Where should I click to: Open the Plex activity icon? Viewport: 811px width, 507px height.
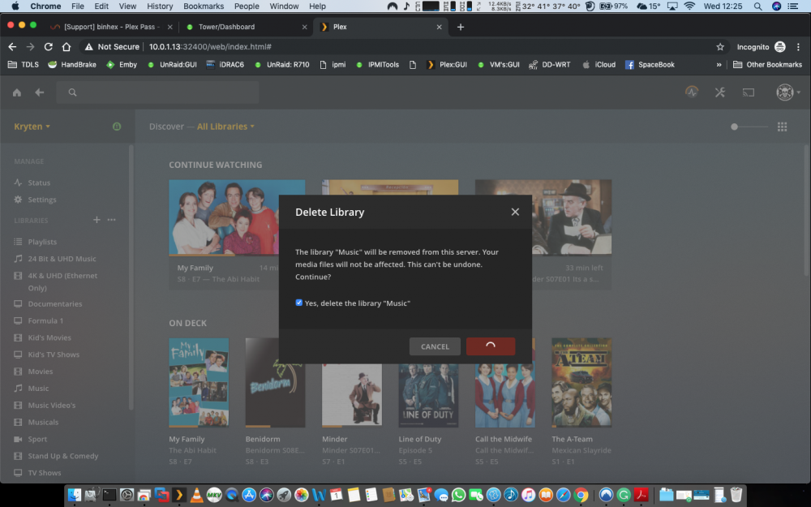tap(692, 92)
